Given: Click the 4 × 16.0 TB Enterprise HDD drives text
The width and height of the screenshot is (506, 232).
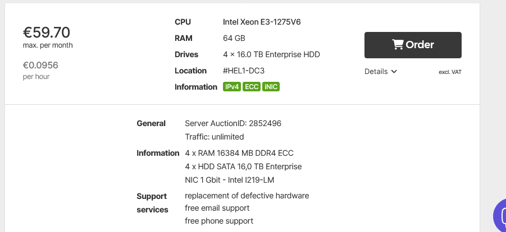Looking at the screenshot, I should pyautogui.click(x=271, y=54).
